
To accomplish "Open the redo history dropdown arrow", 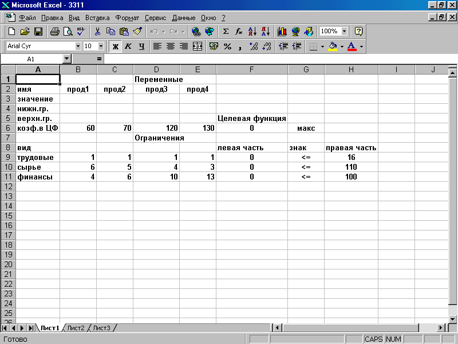I will 183,32.
